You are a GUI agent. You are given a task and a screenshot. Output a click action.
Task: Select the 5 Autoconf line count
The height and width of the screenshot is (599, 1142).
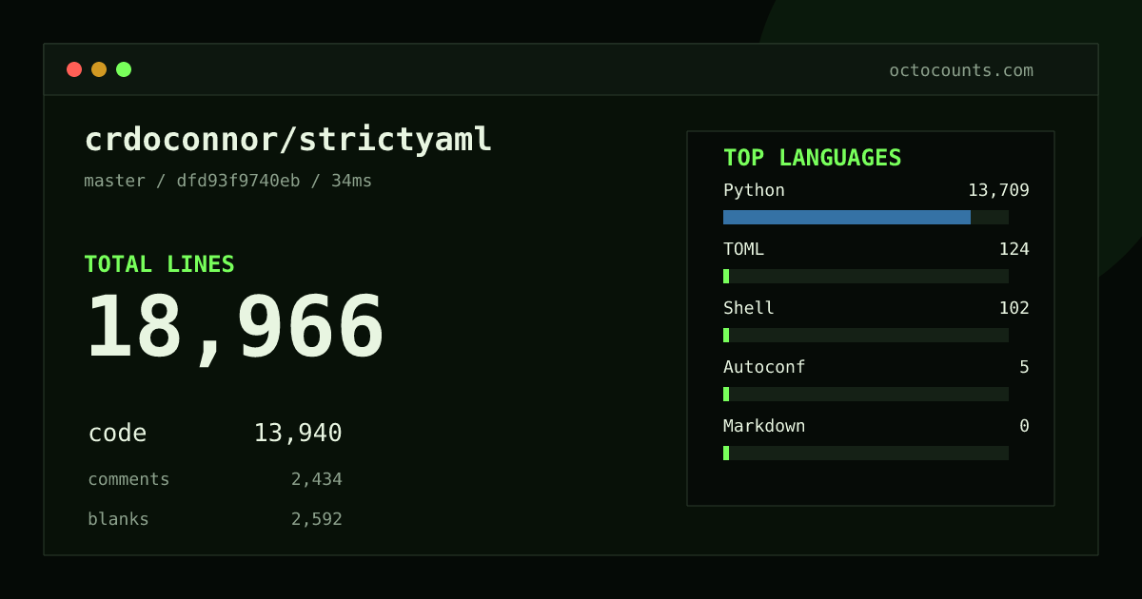tap(1024, 367)
